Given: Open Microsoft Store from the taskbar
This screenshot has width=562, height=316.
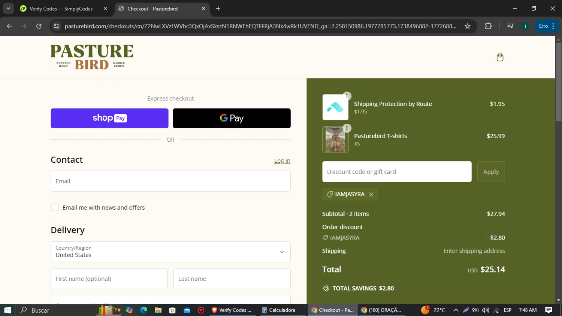Looking at the screenshot, I should (x=172, y=310).
